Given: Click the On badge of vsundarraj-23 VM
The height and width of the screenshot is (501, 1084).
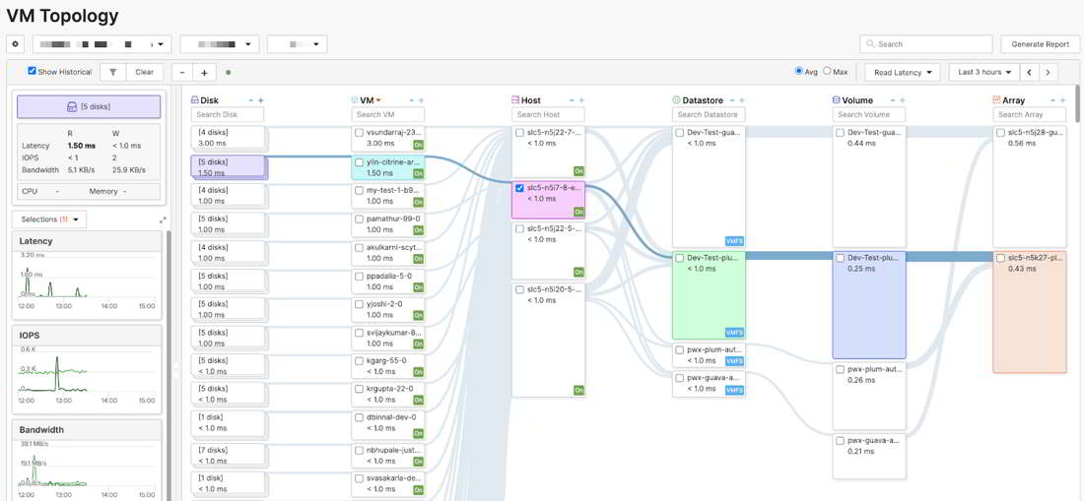Looking at the screenshot, I should click(418, 145).
